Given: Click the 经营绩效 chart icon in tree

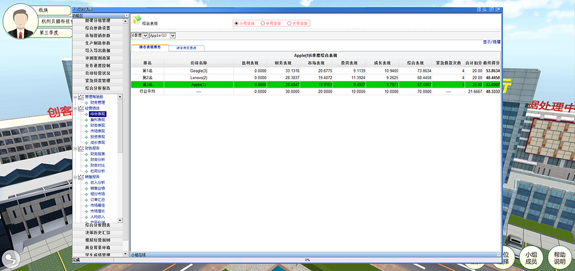Looking at the screenshot, I should tap(81, 108).
